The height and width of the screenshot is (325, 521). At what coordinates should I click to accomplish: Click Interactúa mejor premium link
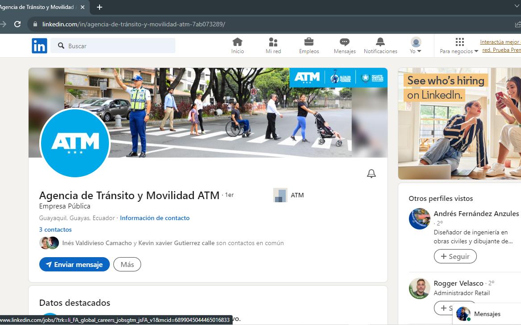tap(500, 46)
